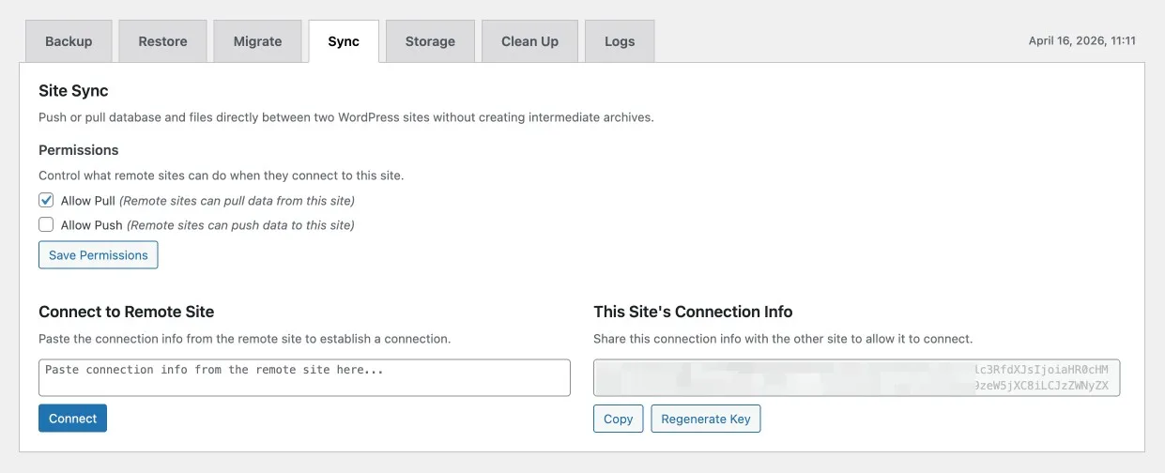Screen dimensions: 1165x473
Task: Click the Regenerate Key button
Action: [x=706, y=419]
